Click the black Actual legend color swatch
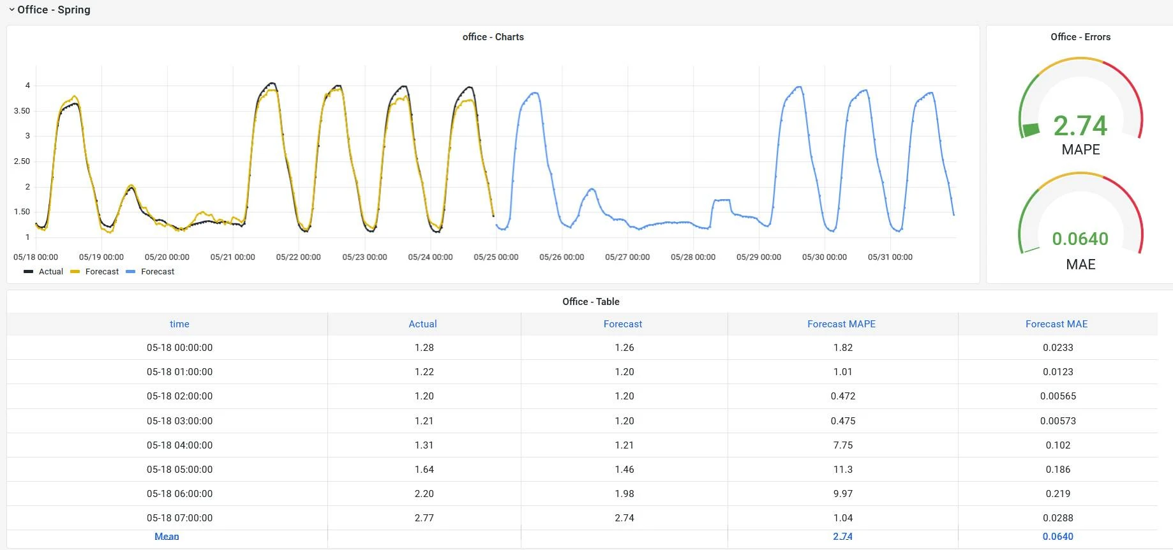 (29, 272)
